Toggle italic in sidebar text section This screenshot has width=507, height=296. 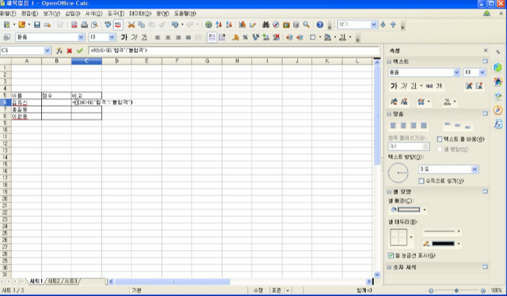404,86
